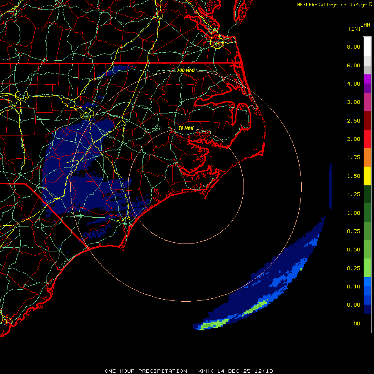The height and width of the screenshot is (374, 374).
Task: Select the black ND swatch in legend
Action: click(367, 323)
